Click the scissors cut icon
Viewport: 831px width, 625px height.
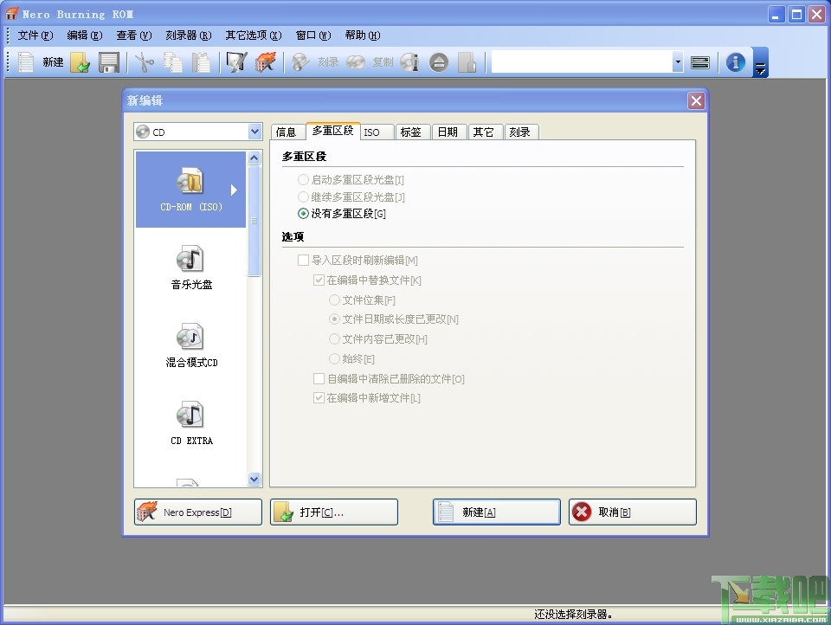(x=145, y=62)
